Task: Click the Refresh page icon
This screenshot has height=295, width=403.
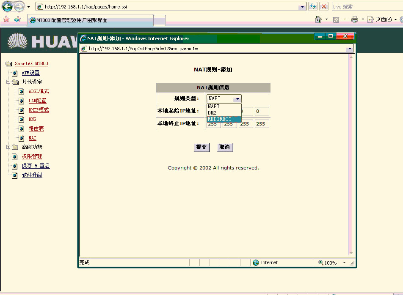Action: tap(313, 6)
